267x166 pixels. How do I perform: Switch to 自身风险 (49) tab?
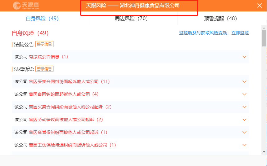(42, 18)
